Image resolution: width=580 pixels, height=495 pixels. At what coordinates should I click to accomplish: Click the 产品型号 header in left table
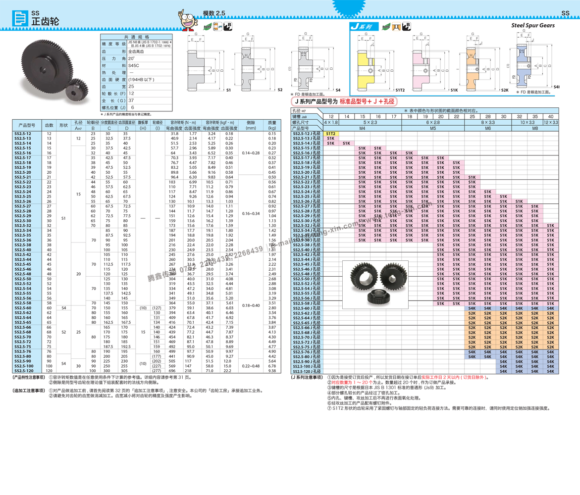point(27,126)
